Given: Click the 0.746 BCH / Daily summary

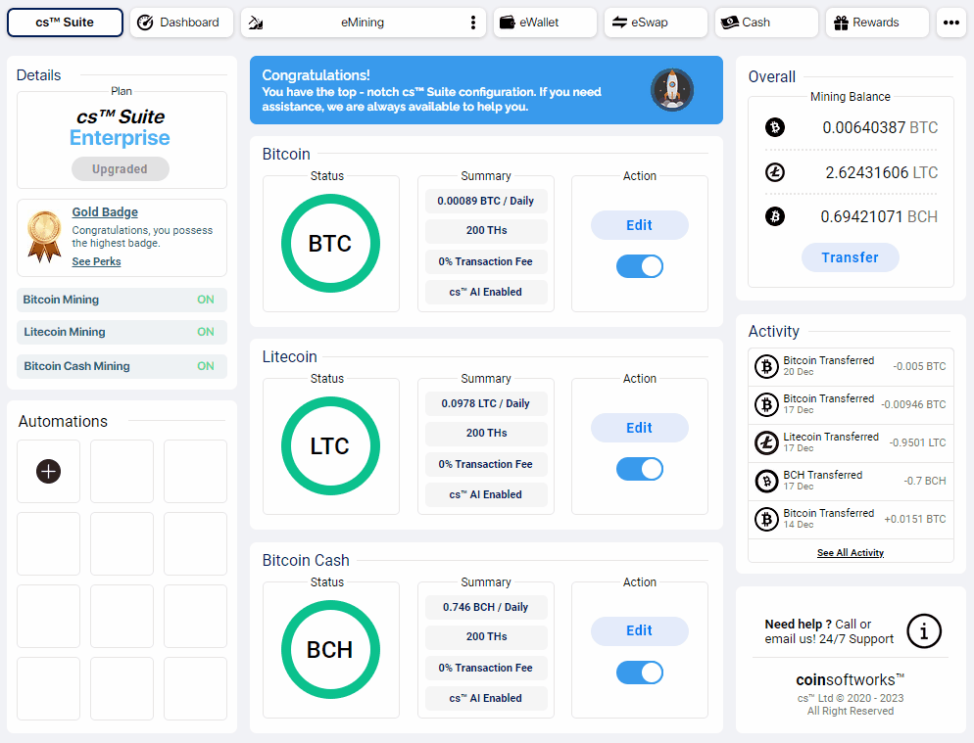Looking at the screenshot, I should click(486, 607).
